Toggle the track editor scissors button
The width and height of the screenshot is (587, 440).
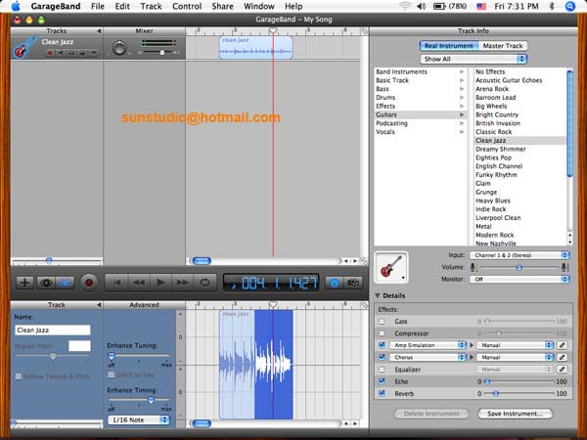[x=65, y=283]
